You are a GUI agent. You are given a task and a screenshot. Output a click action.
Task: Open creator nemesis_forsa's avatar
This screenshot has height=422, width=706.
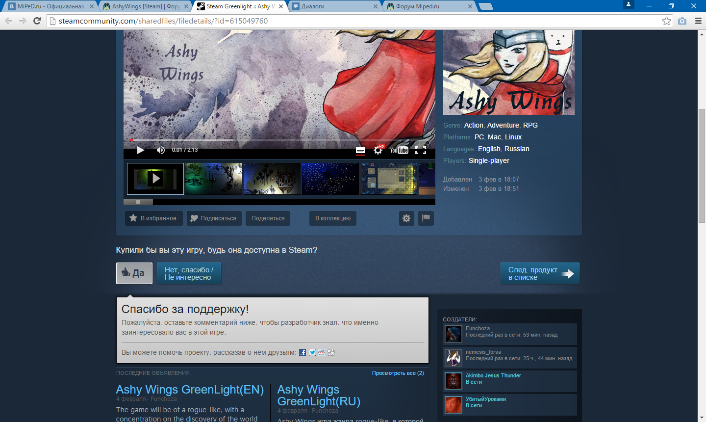tap(454, 358)
